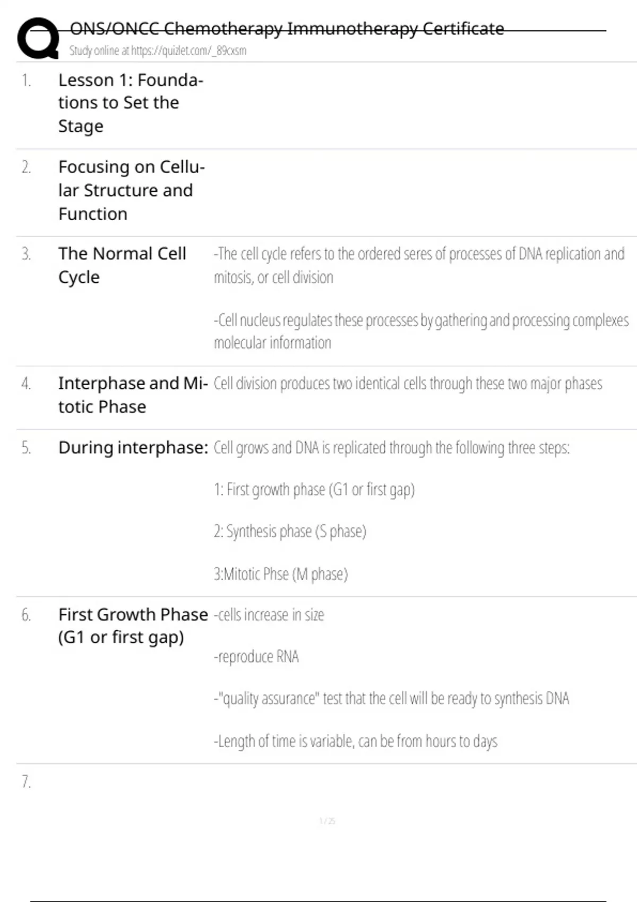Select the '-cells increase in size' line

tap(269, 615)
